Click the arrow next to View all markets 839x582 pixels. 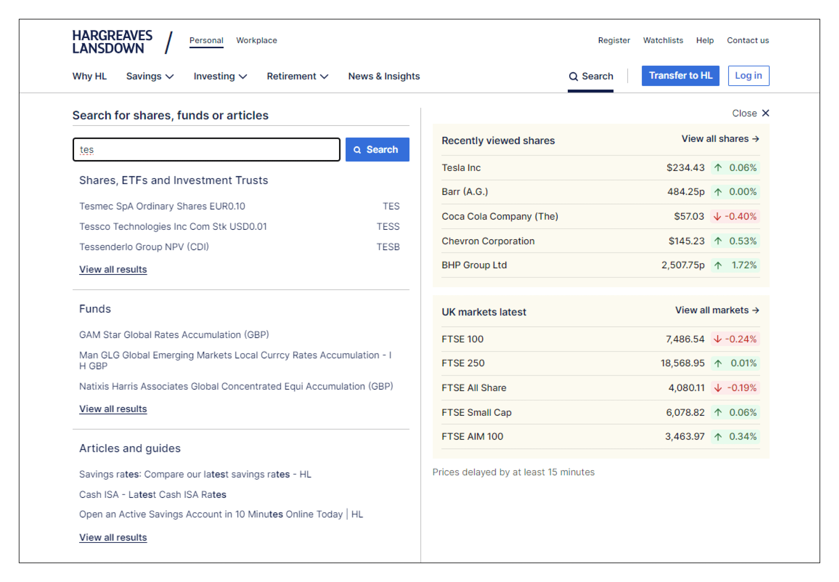click(x=756, y=310)
